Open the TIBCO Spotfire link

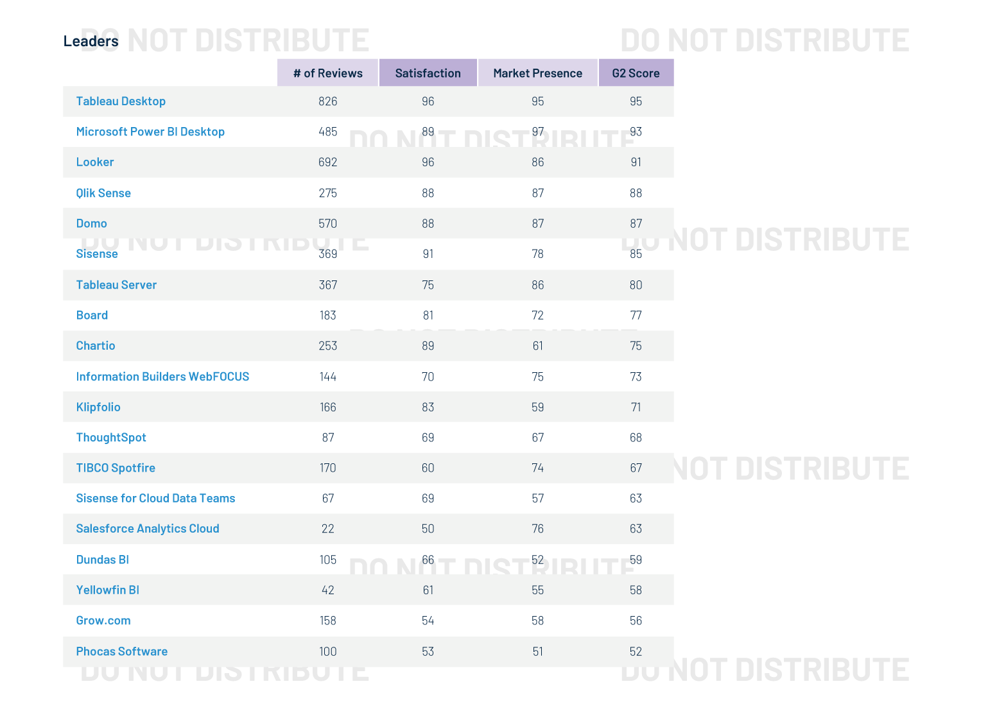116,468
